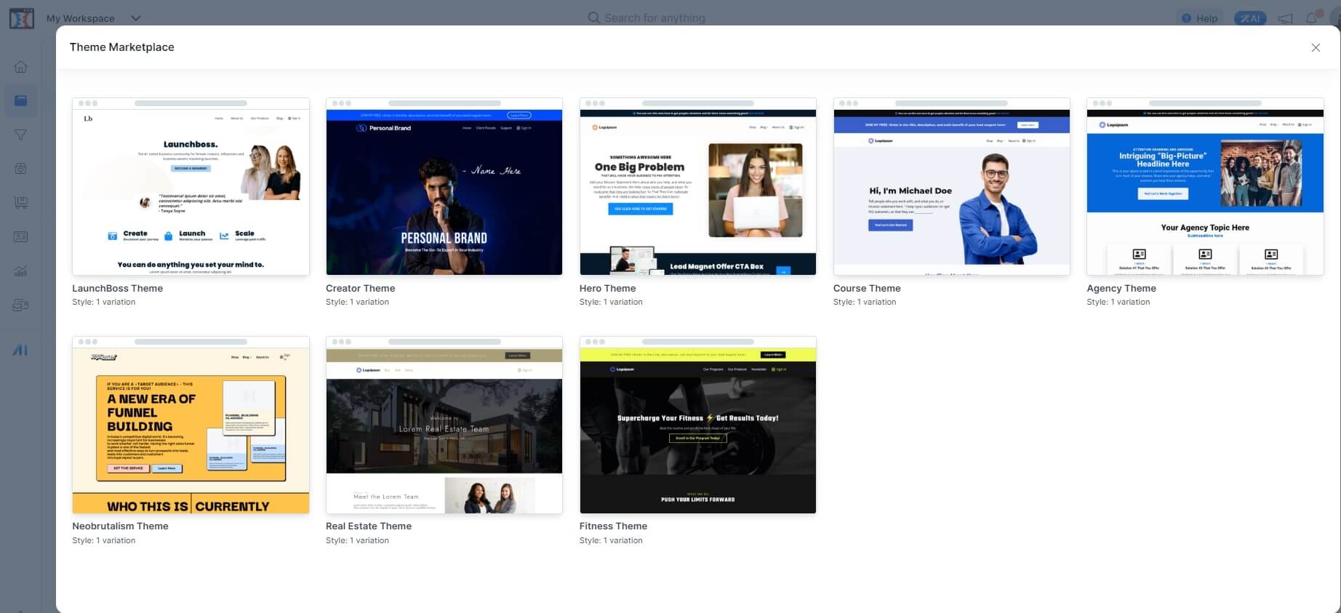Open the Creator Theme preview thumbnail
This screenshot has height=613, width=1341.
[x=444, y=186]
